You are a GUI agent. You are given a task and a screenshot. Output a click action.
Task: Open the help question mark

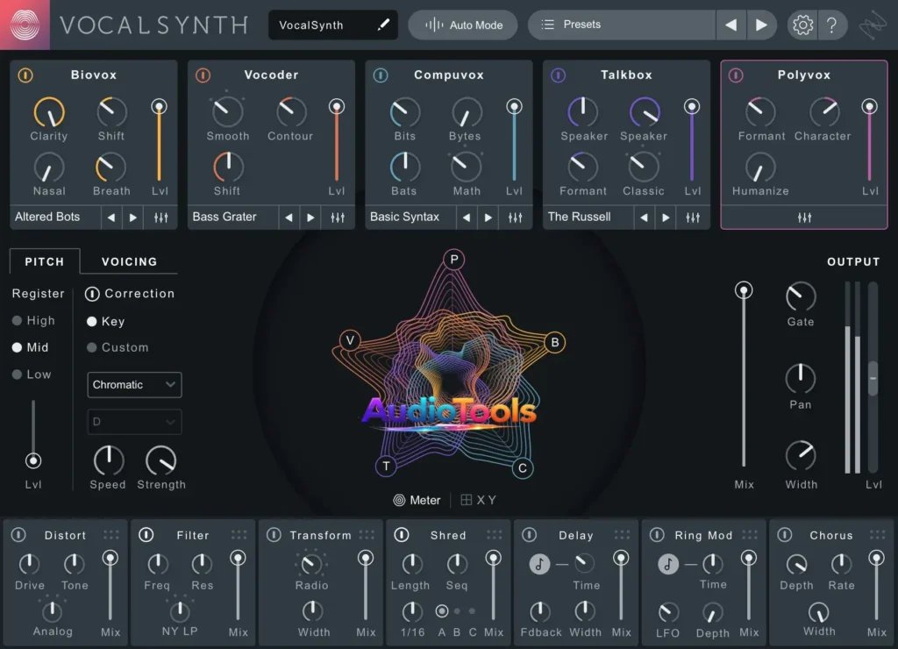pyautogui.click(x=832, y=25)
